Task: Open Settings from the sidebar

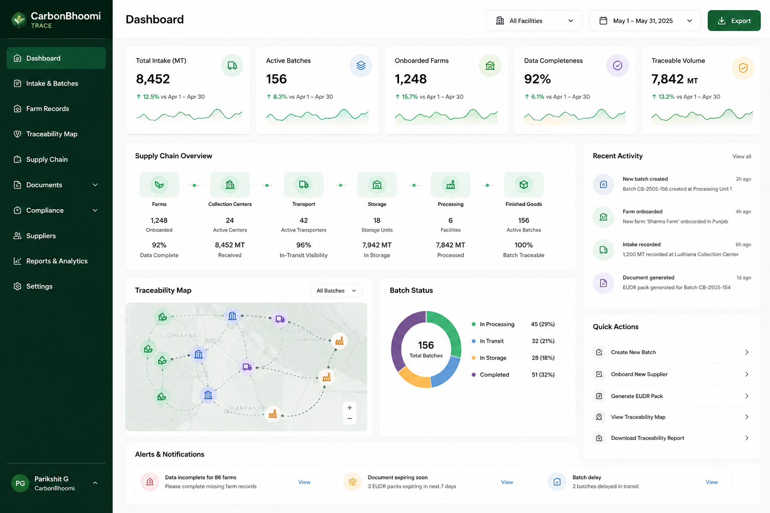Action: click(56, 287)
